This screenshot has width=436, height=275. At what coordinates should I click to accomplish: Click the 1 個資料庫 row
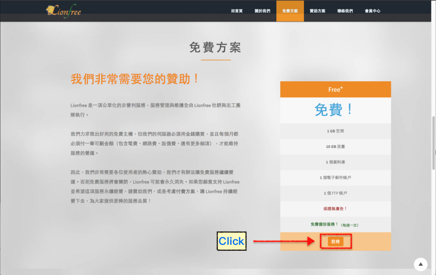click(x=336, y=162)
